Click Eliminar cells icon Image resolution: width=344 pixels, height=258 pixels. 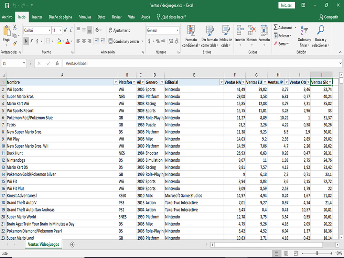click(x=252, y=30)
